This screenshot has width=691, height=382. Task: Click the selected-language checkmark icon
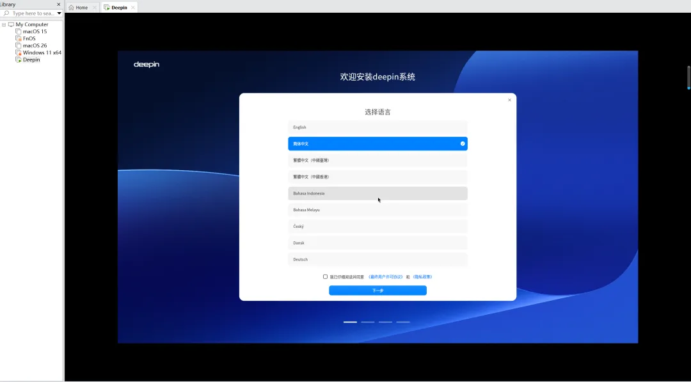pyautogui.click(x=463, y=143)
